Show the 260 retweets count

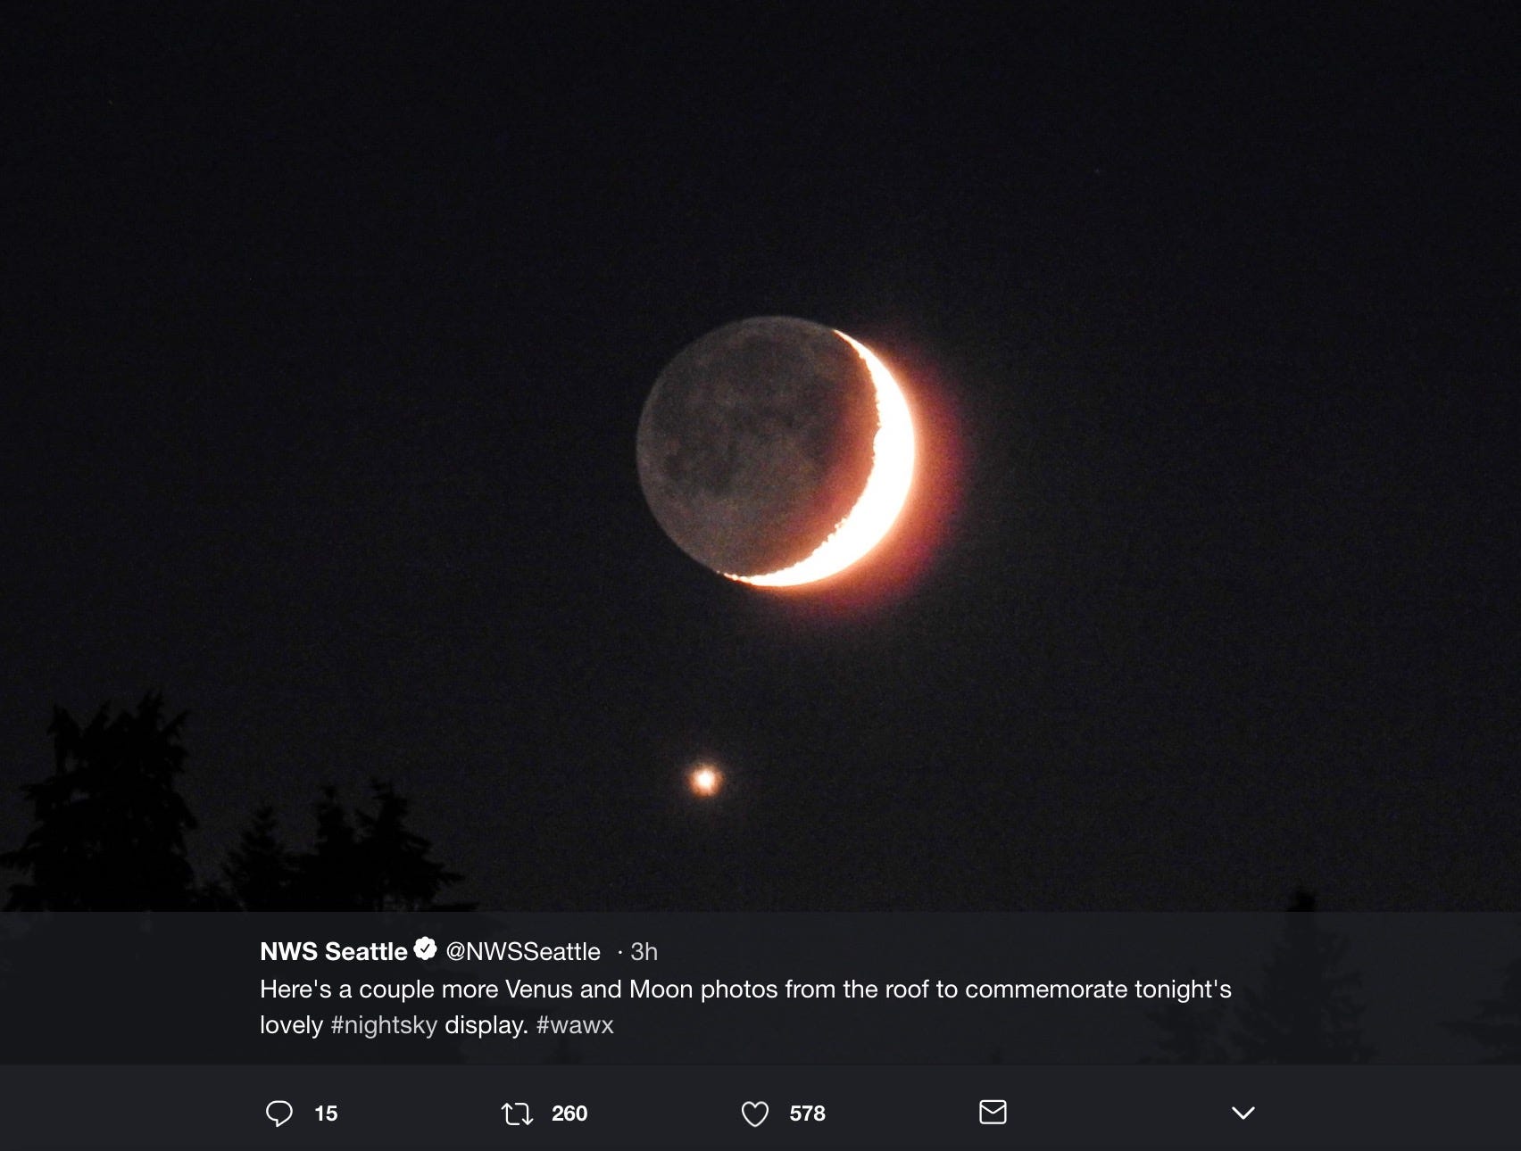[x=569, y=1114]
